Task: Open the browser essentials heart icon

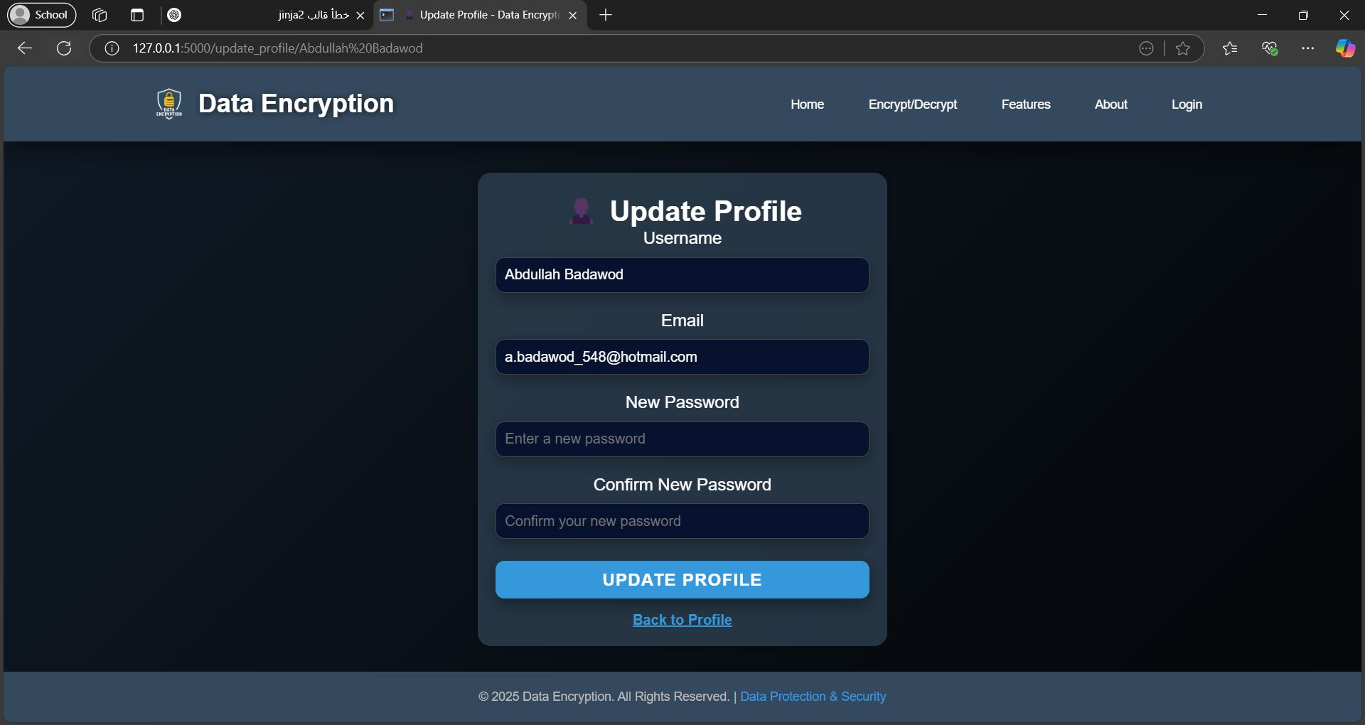Action: [1270, 48]
